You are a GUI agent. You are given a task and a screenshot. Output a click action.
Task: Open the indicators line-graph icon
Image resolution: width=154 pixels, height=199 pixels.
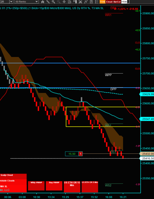tap(86, 2)
